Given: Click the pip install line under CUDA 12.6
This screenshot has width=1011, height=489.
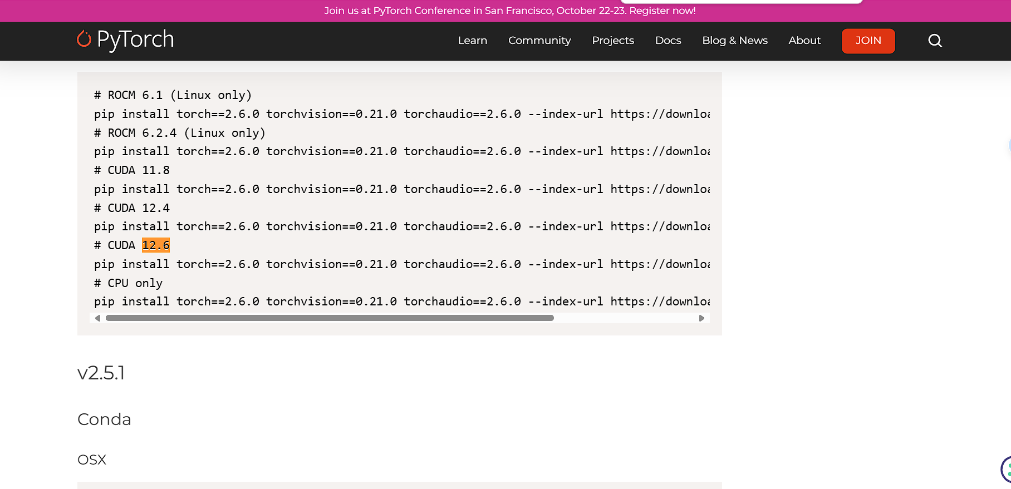Looking at the screenshot, I should tap(402, 264).
